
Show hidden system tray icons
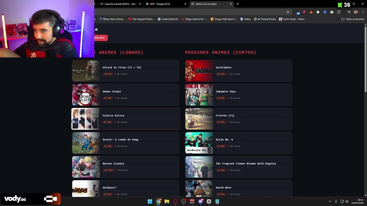(330, 201)
